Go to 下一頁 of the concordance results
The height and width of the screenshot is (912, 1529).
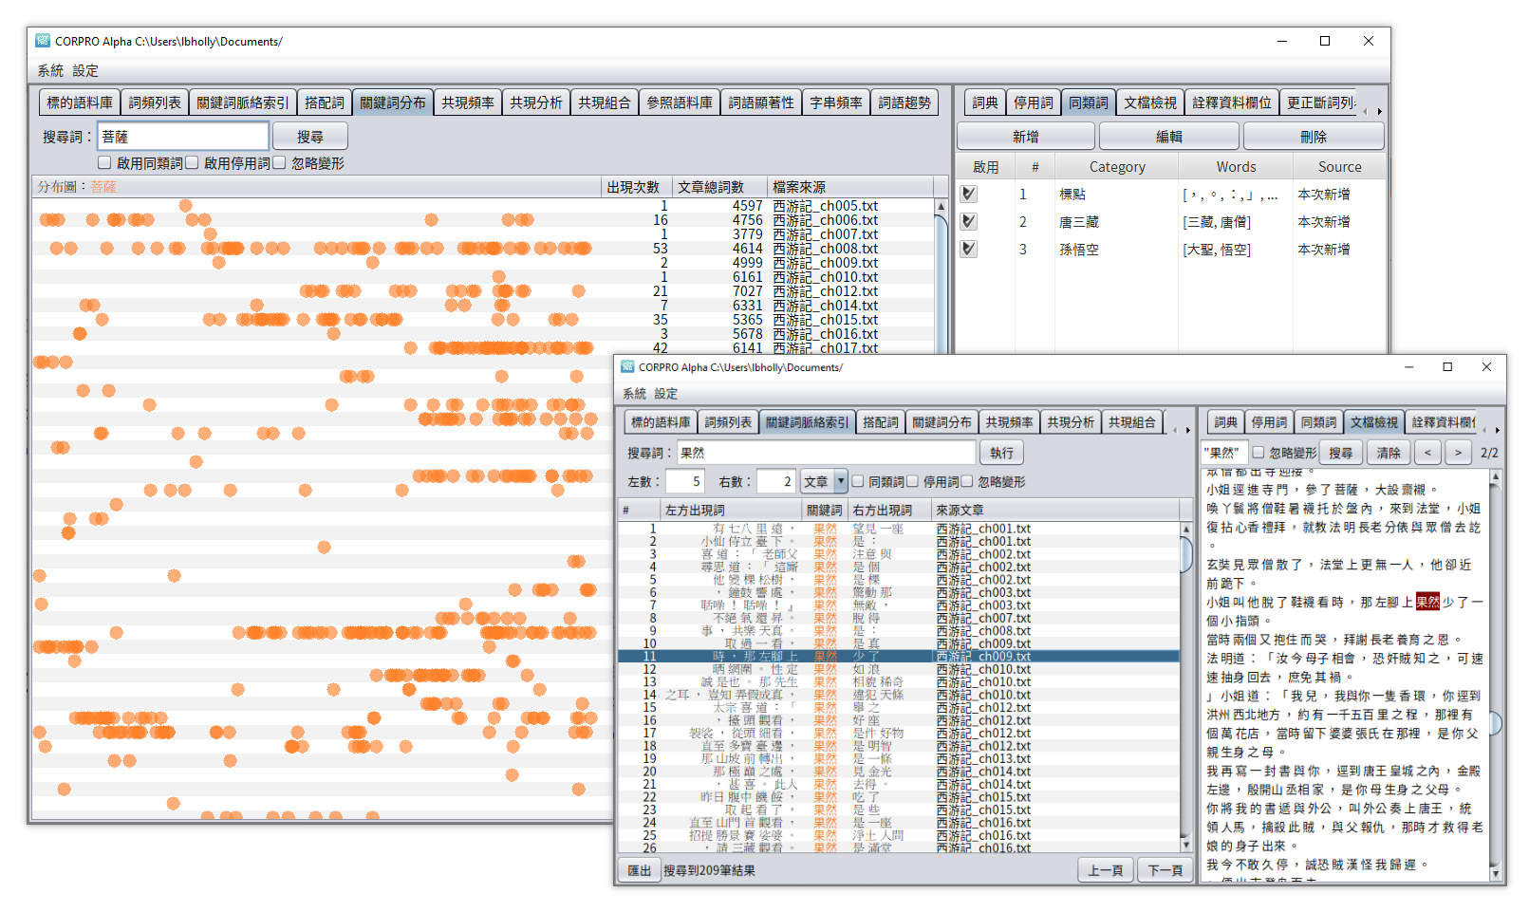(1165, 870)
